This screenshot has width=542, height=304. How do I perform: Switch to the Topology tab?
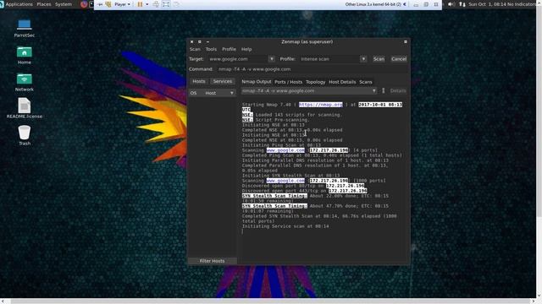[x=315, y=82]
